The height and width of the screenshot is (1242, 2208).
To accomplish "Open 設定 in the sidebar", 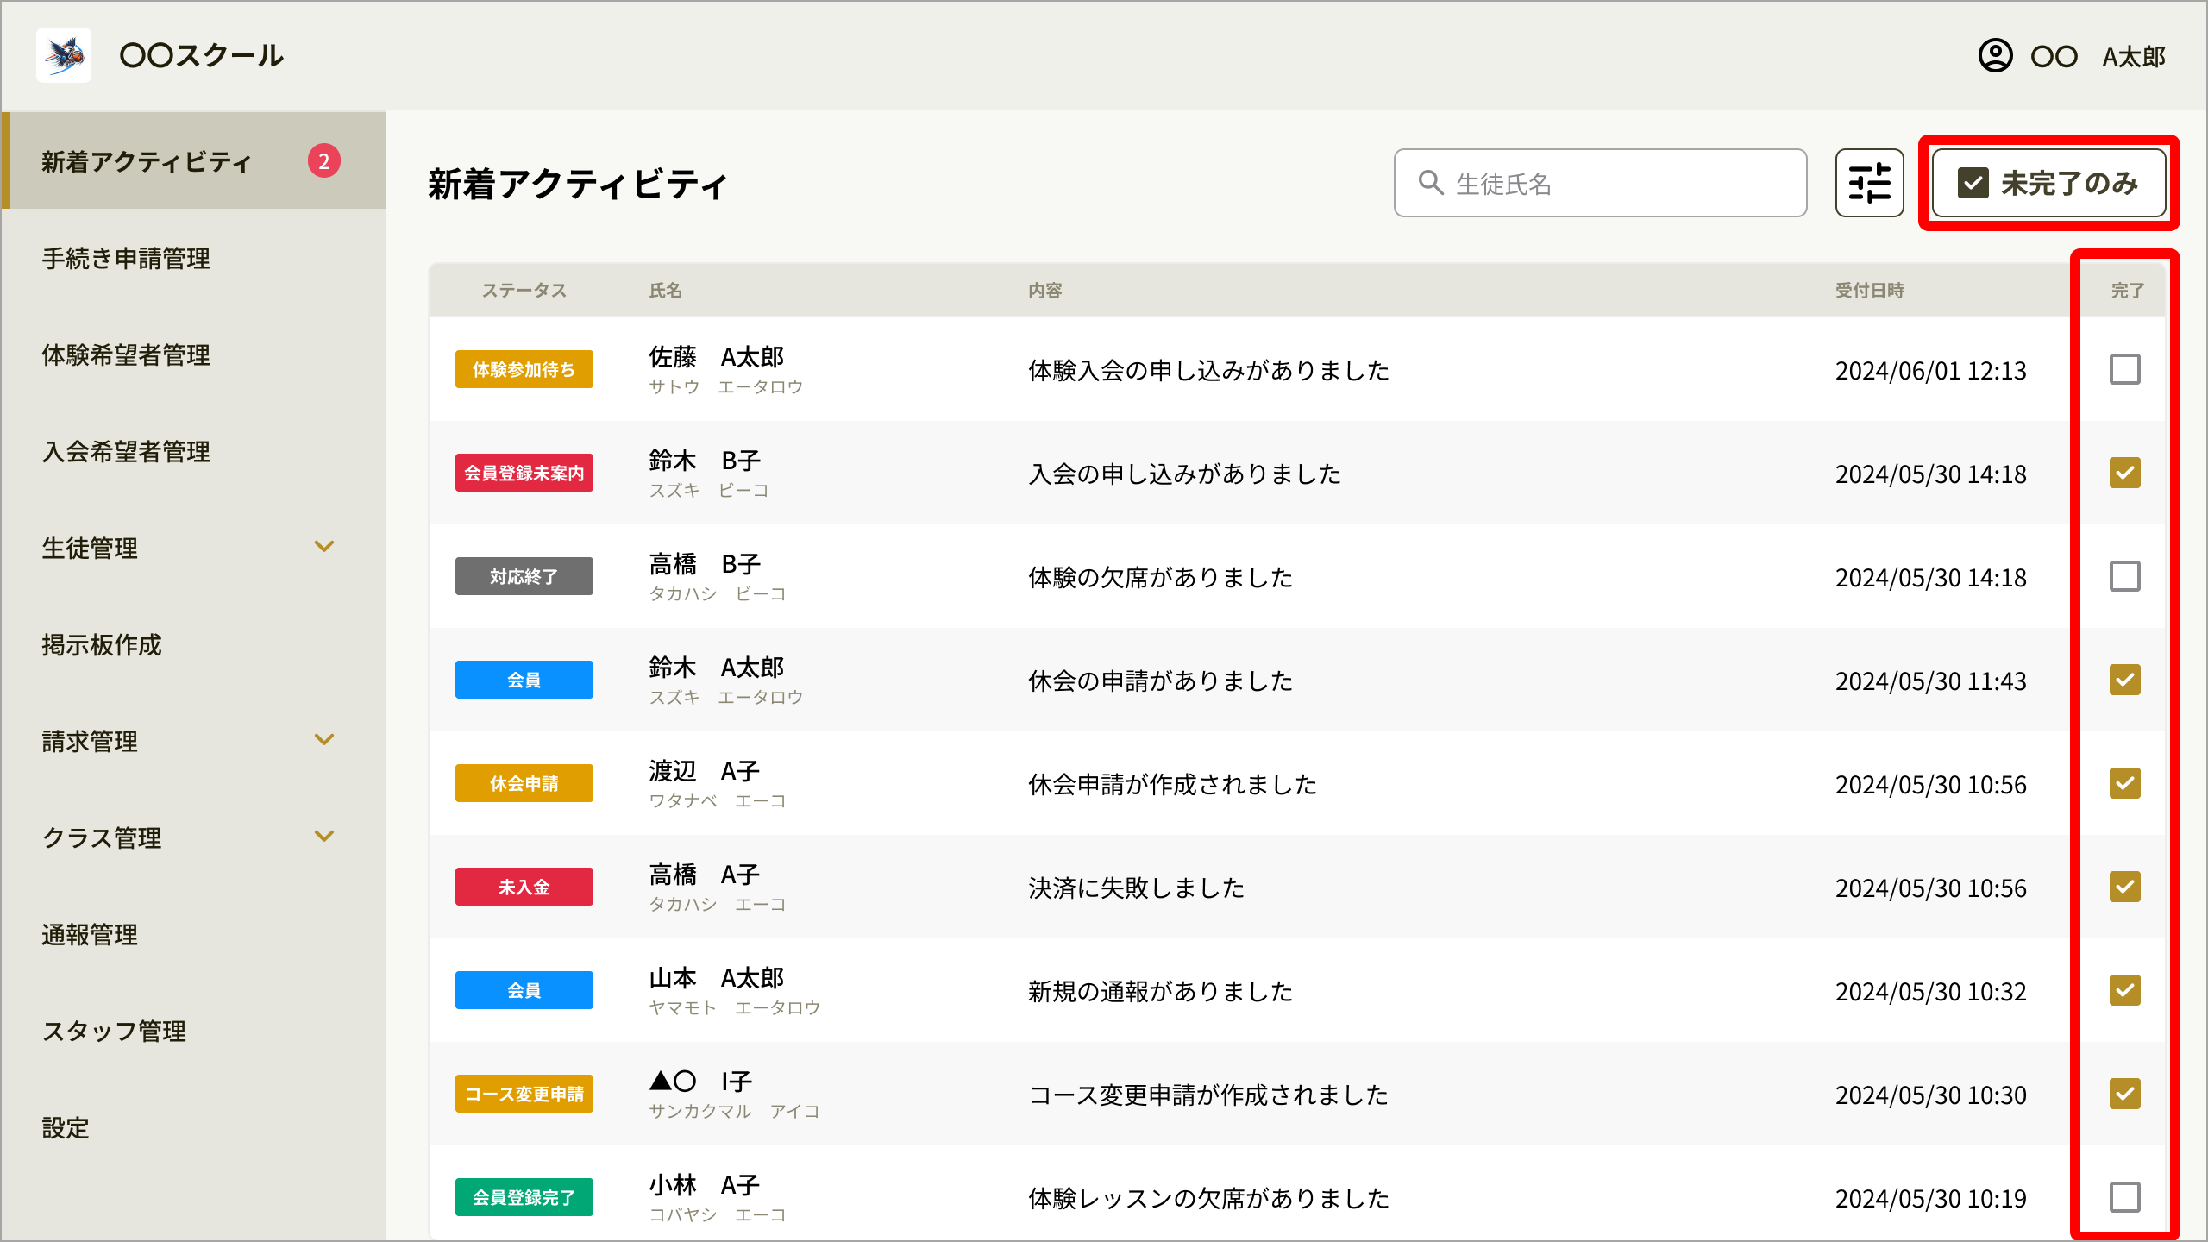I will point(194,1127).
